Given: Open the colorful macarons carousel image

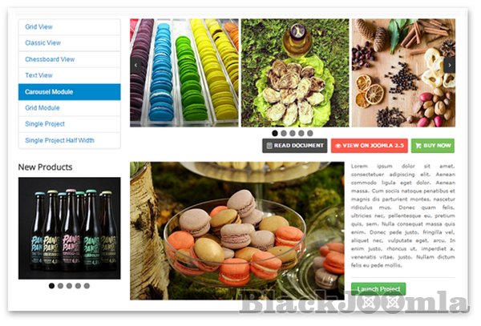Looking at the screenshot, I should click(184, 73).
